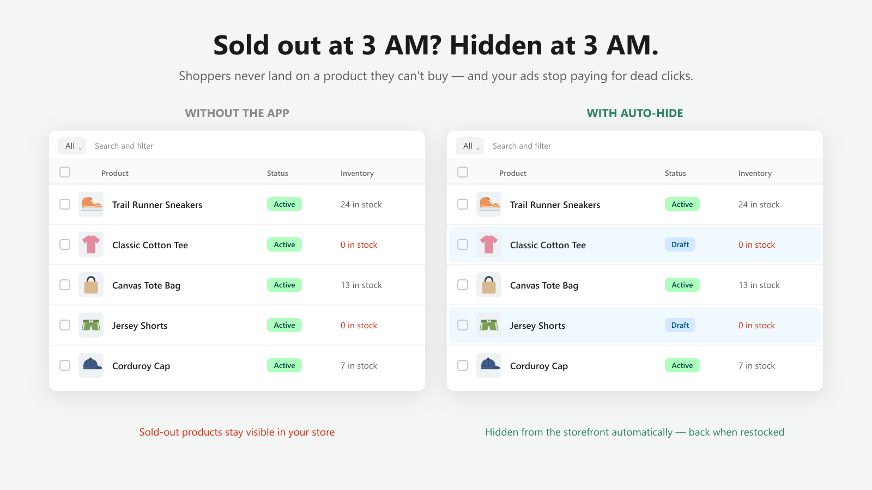This screenshot has width=872, height=490.
Task: Click the green shorts icon in the right panel
Action: (x=489, y=325)
